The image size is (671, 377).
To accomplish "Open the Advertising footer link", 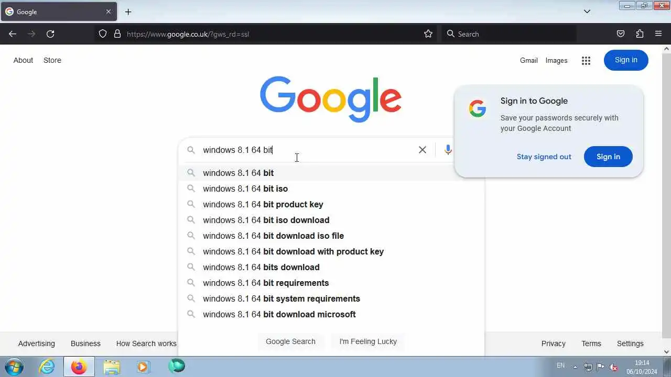I will pyautogui.click(x=36, y=343).
